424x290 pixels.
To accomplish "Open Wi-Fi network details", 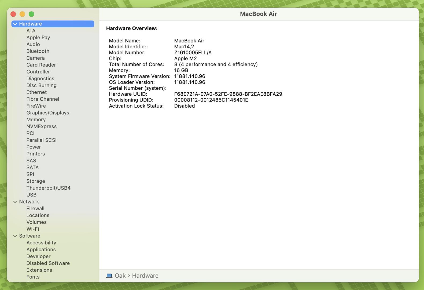I will [33, 229].
